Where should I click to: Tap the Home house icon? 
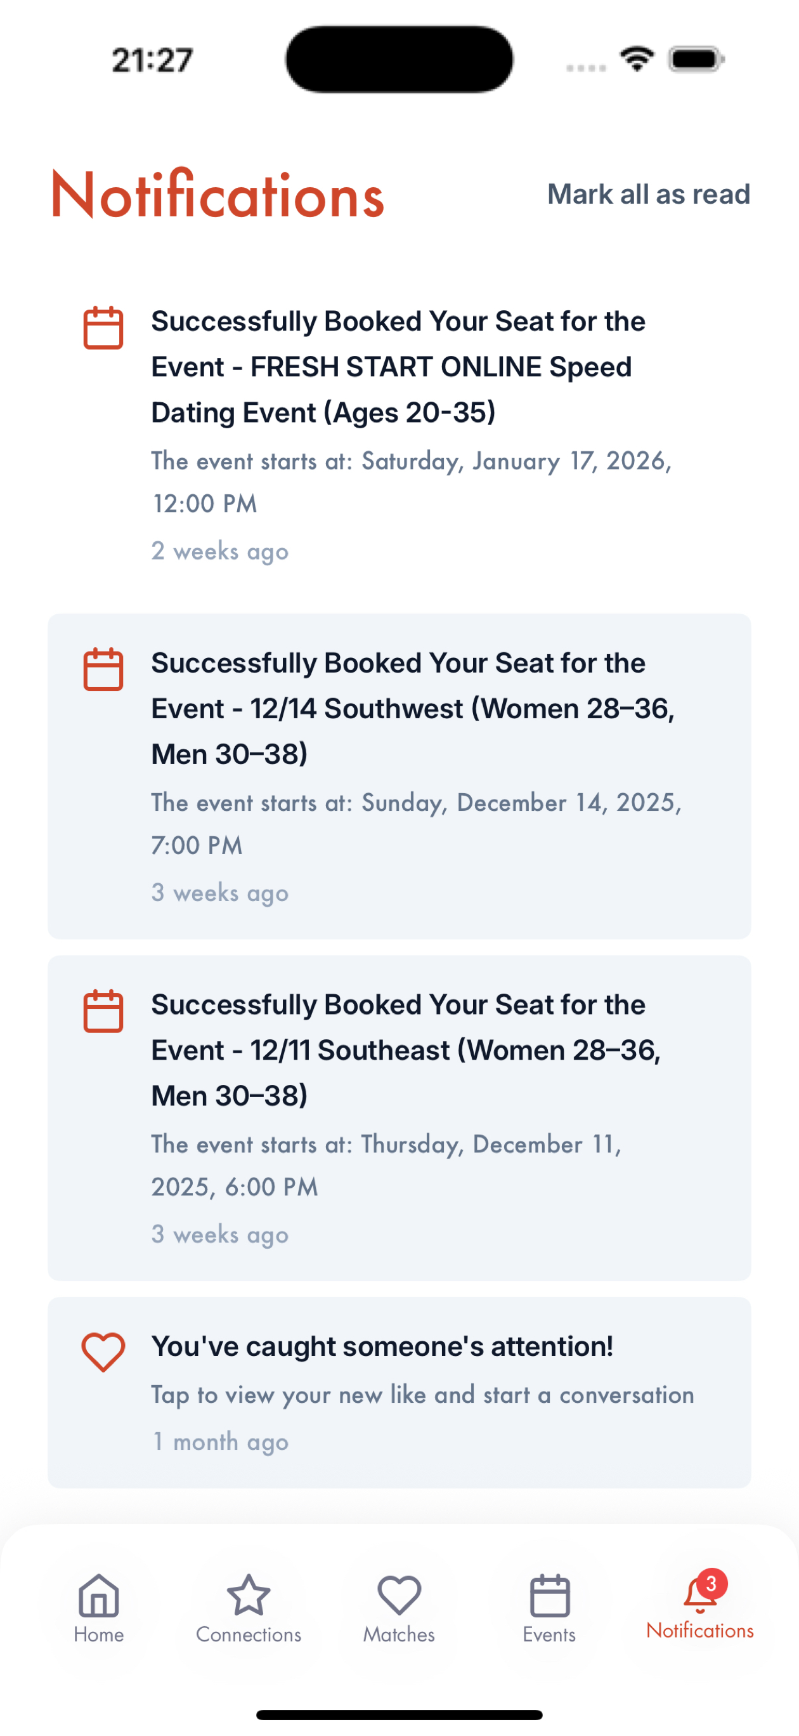point(99,1595)
